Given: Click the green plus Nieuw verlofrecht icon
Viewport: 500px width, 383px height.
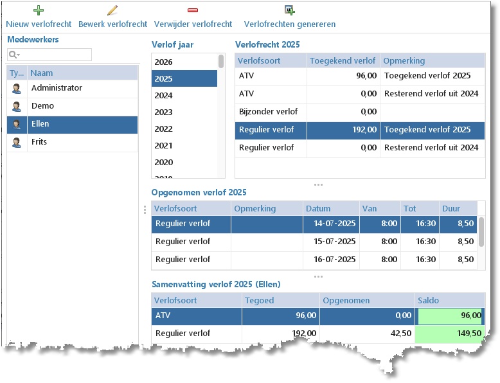Looking at the screenshot, I should [x=39, y=10].
